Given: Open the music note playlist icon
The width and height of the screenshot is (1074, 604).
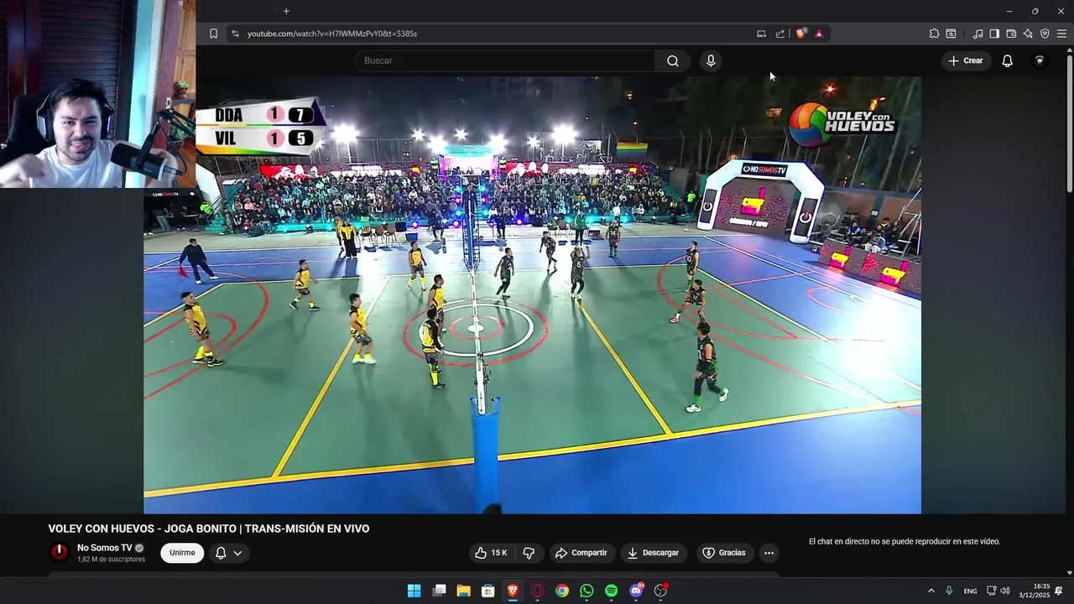Looking at the screenshot, I should pos(978,34).
